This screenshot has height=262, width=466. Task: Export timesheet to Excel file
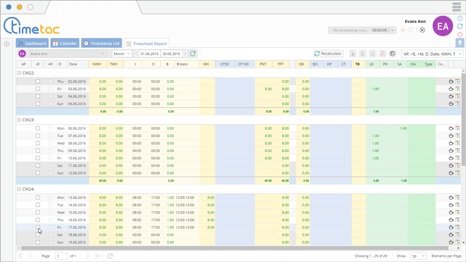point(353,54)
